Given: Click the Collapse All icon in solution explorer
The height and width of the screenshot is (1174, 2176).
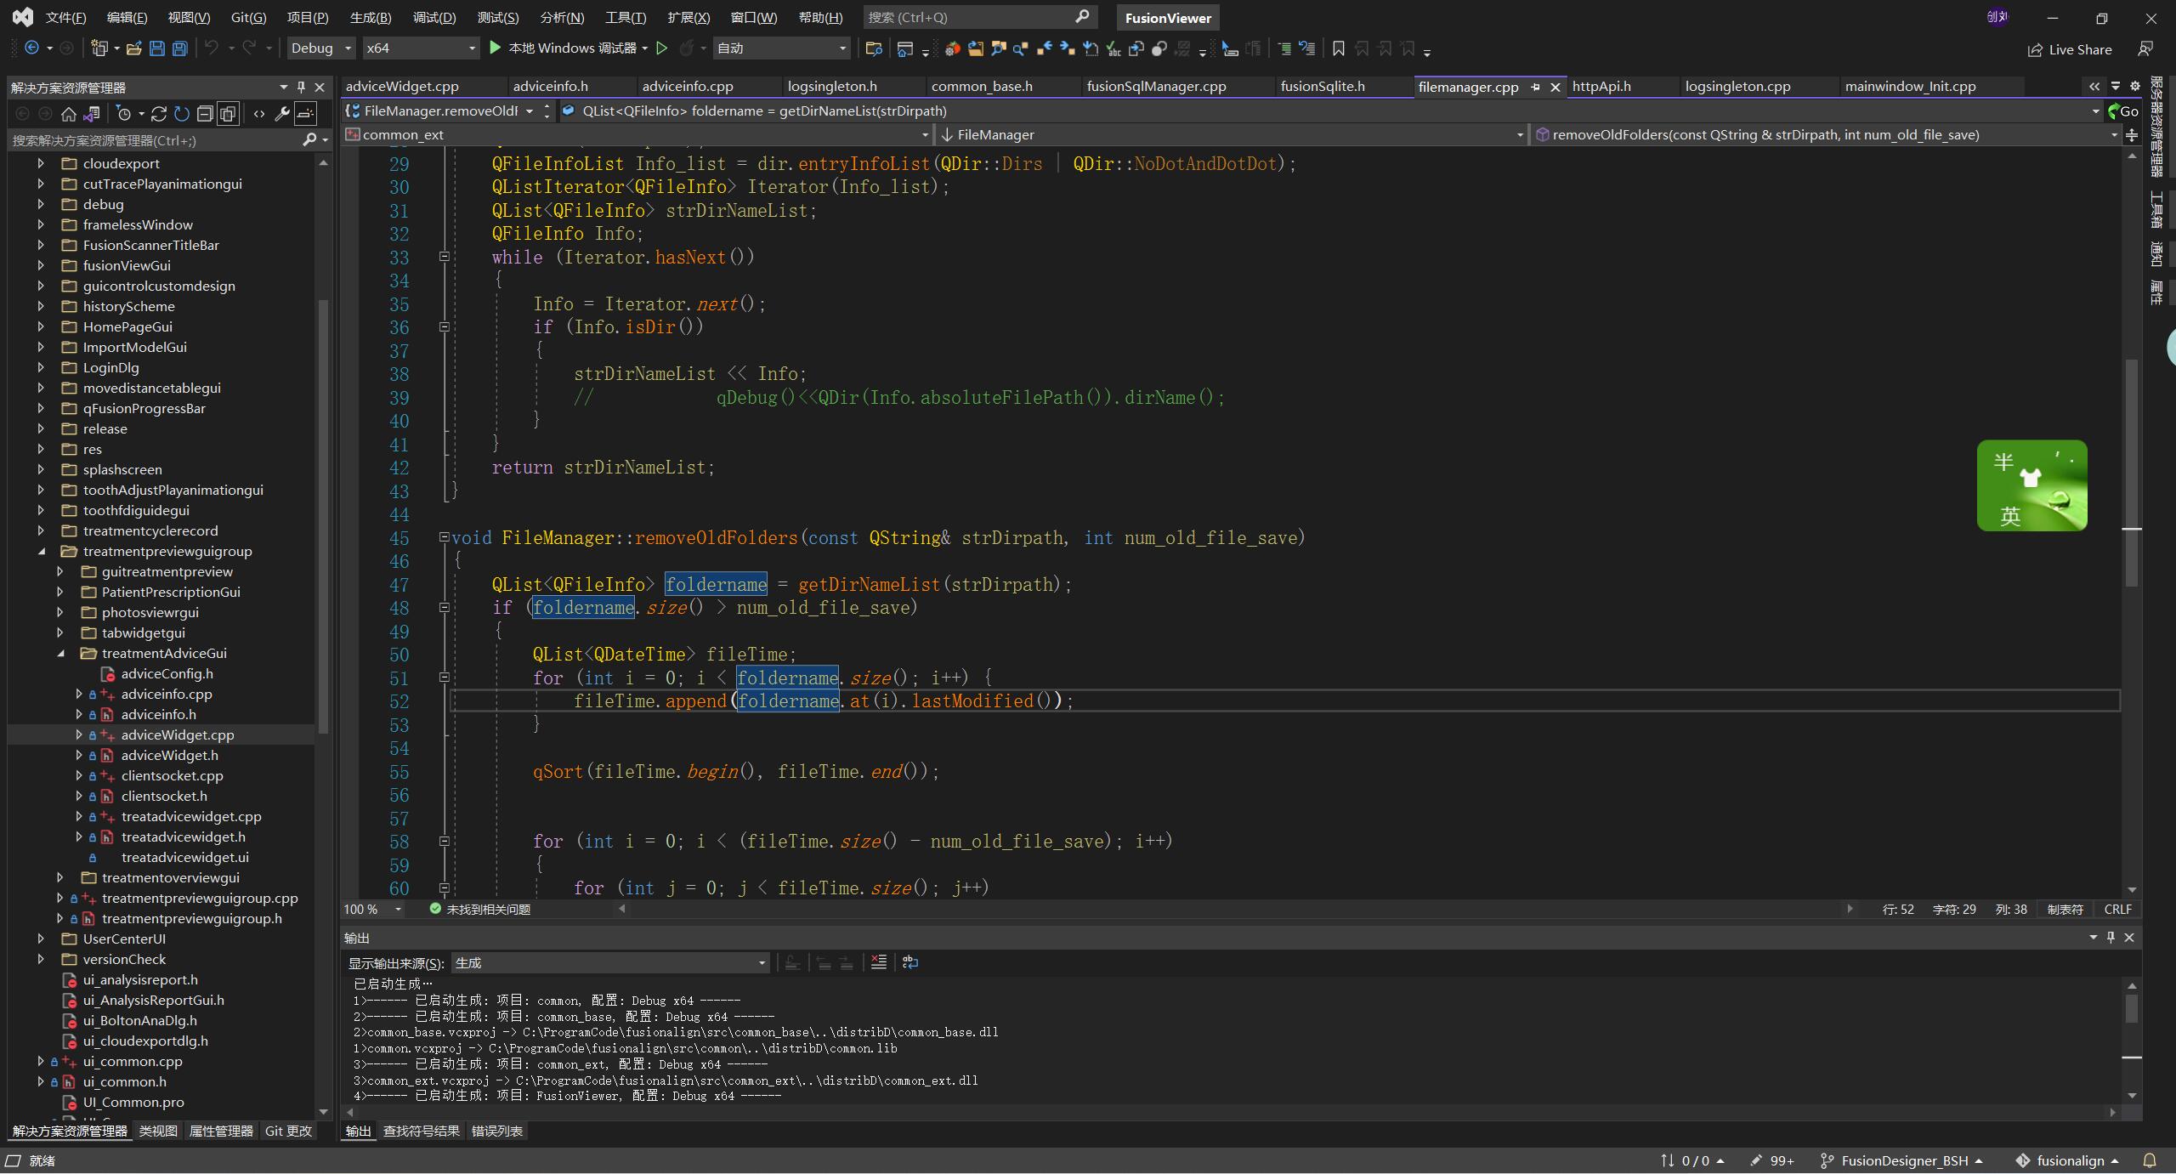Looking at the screenshot, I should point(205,114).
